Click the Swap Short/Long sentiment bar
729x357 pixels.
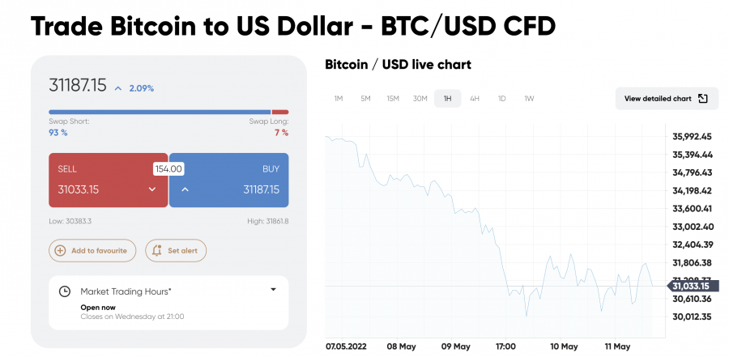pyautogui.click(x=168, y=112)
